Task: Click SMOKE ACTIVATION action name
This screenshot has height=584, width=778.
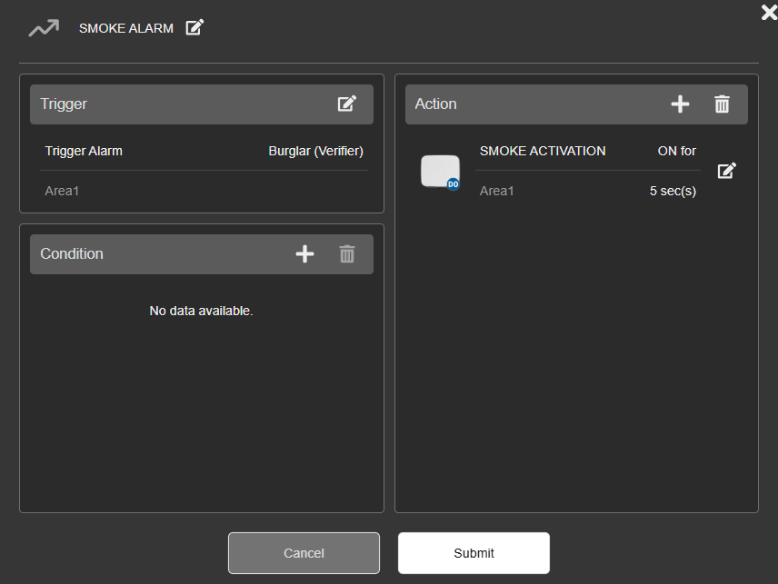Action: pos(543,151)
